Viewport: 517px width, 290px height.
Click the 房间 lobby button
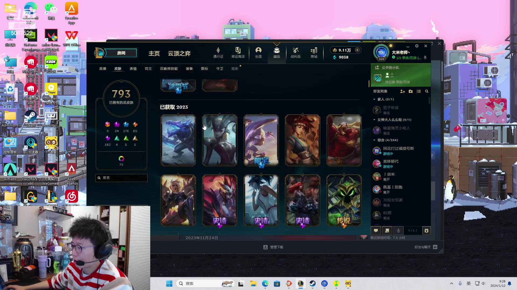[x=121, y=53]
